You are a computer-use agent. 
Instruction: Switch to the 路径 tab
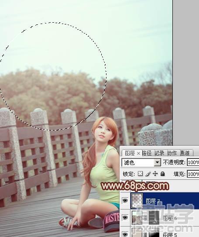pos(147,153)
